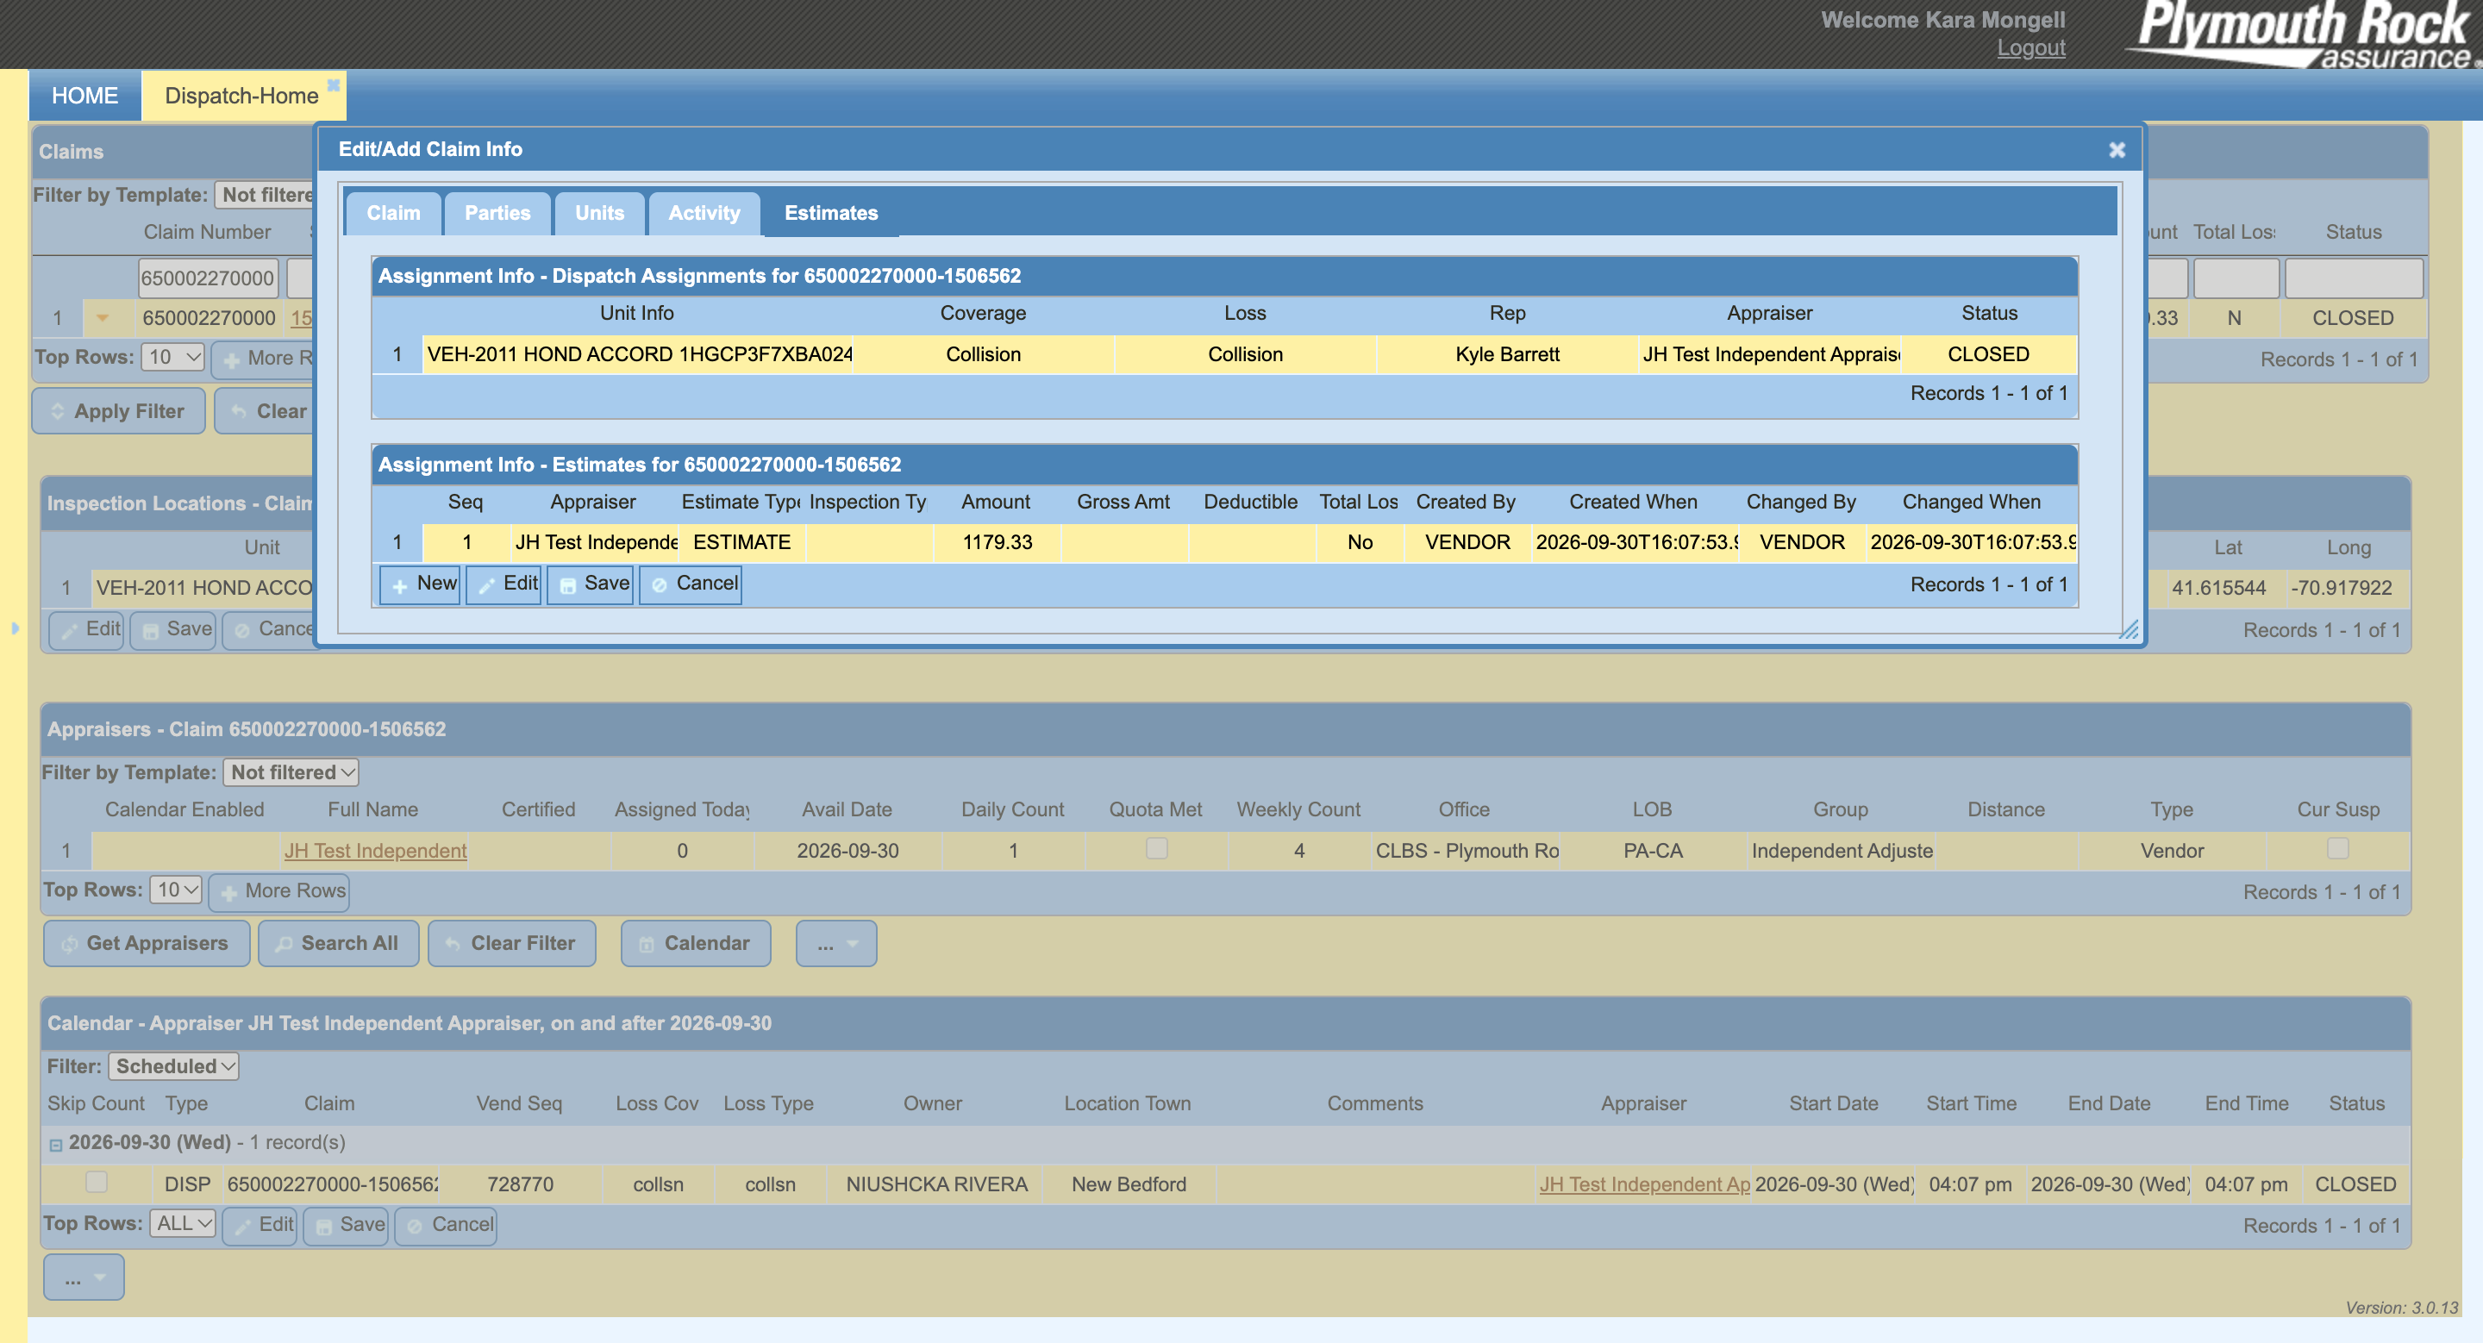
Task: Click the New button in the Estimates grid
Action: [420, 584]
